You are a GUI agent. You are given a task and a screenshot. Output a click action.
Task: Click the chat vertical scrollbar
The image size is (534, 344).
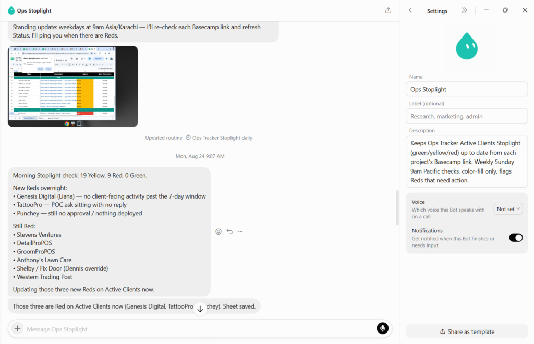point(397,207)
